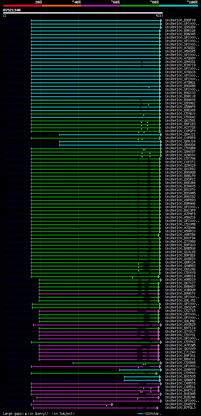
Task: Select label UniRef100_Q84UG4
Action: (180, 145)
